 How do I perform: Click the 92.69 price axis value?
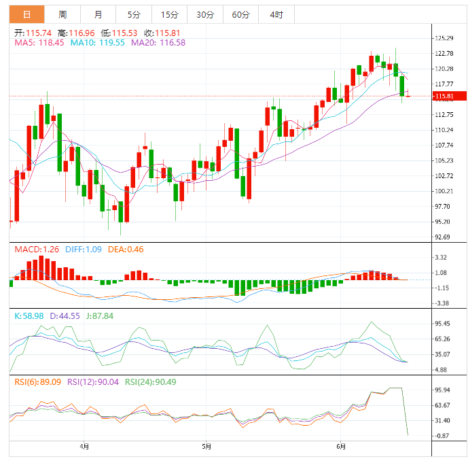(442, 237)
